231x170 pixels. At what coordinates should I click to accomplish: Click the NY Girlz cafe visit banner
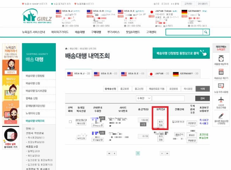(x=11, y=59)
